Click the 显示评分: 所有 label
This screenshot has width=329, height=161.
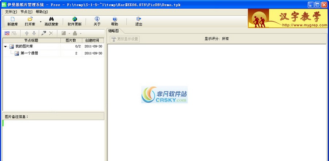(x=217, y=39)
